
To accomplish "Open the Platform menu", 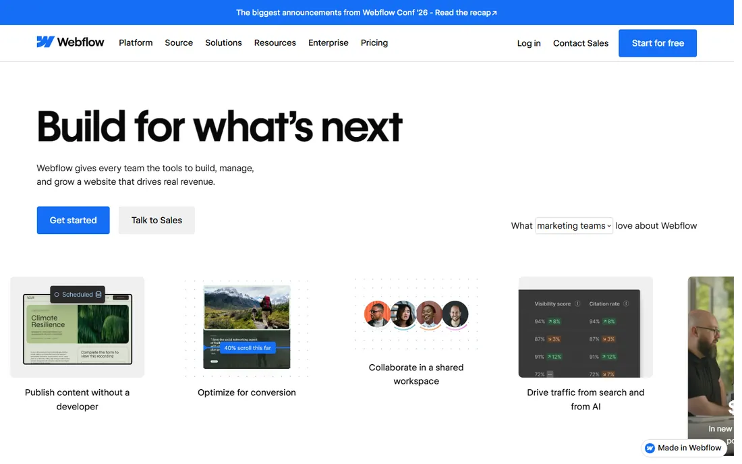I will point(136,42).
